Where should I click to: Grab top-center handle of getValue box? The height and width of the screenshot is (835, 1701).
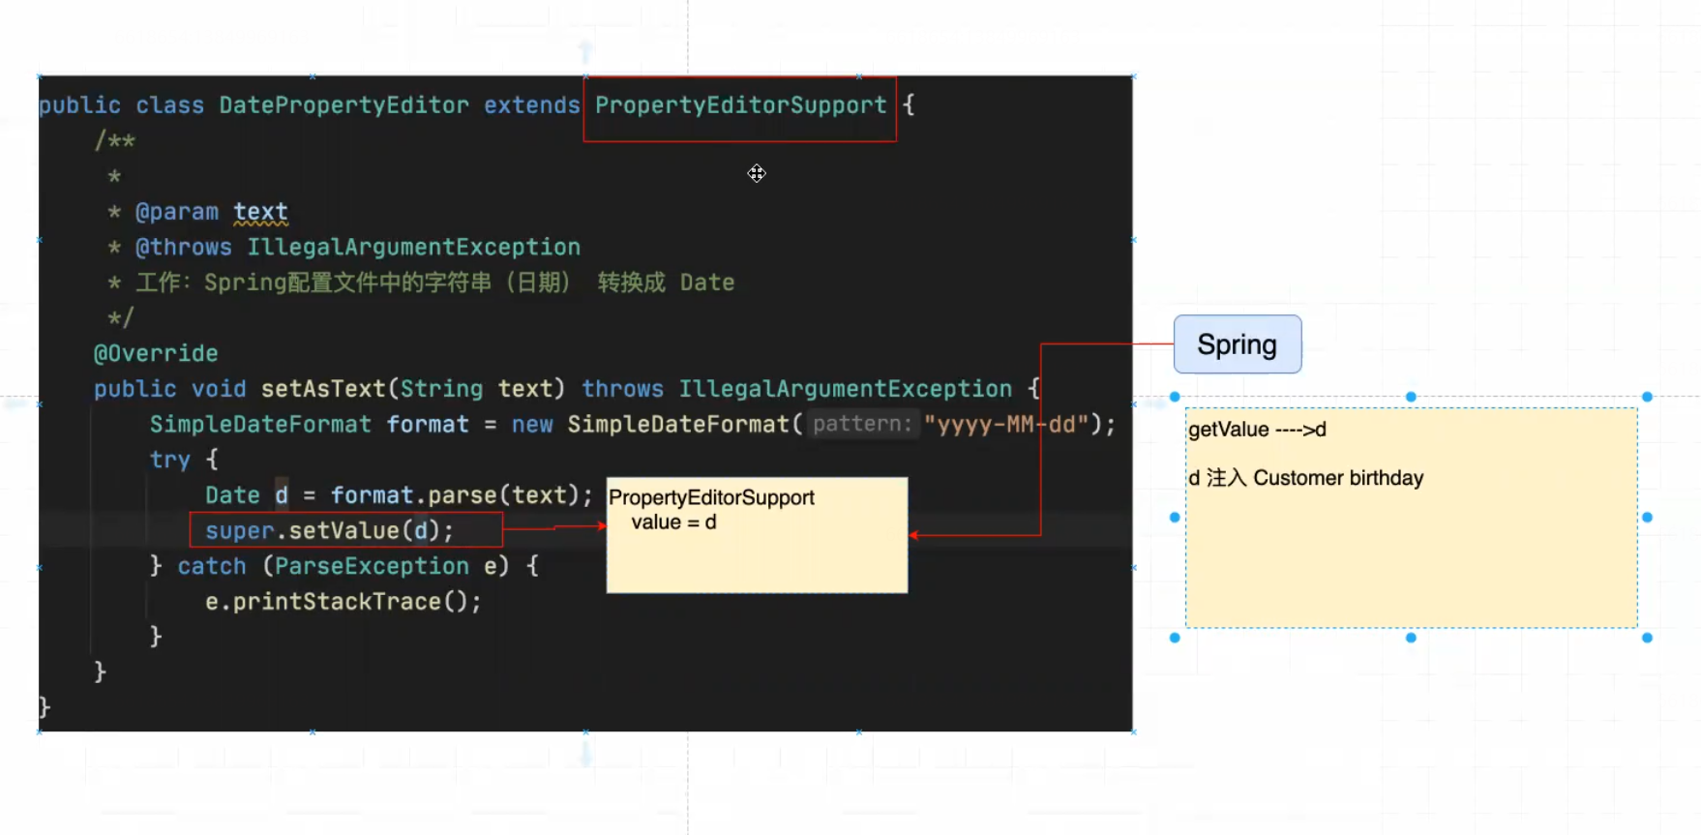[1411, 397]
